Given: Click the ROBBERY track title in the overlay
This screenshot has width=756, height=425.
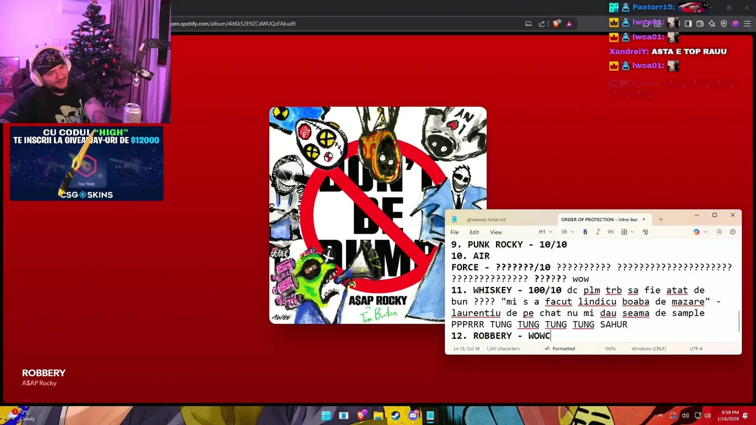Looking at the screenshot, I should (44, 373).
